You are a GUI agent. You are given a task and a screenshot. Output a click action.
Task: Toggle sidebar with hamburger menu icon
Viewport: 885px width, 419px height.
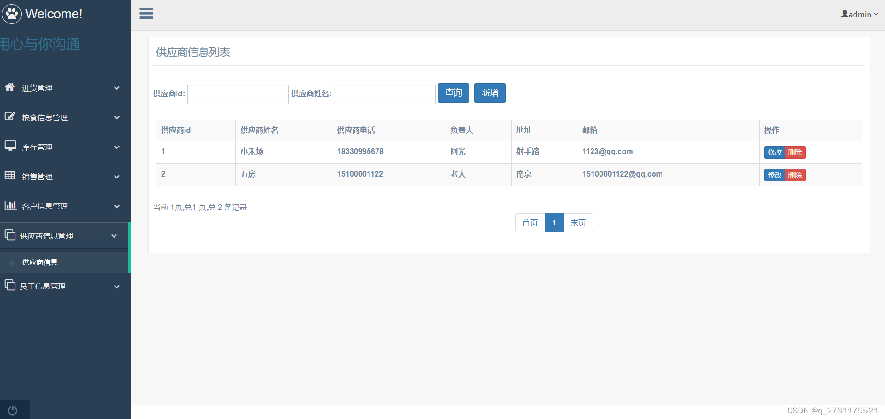tap(146, 13)
